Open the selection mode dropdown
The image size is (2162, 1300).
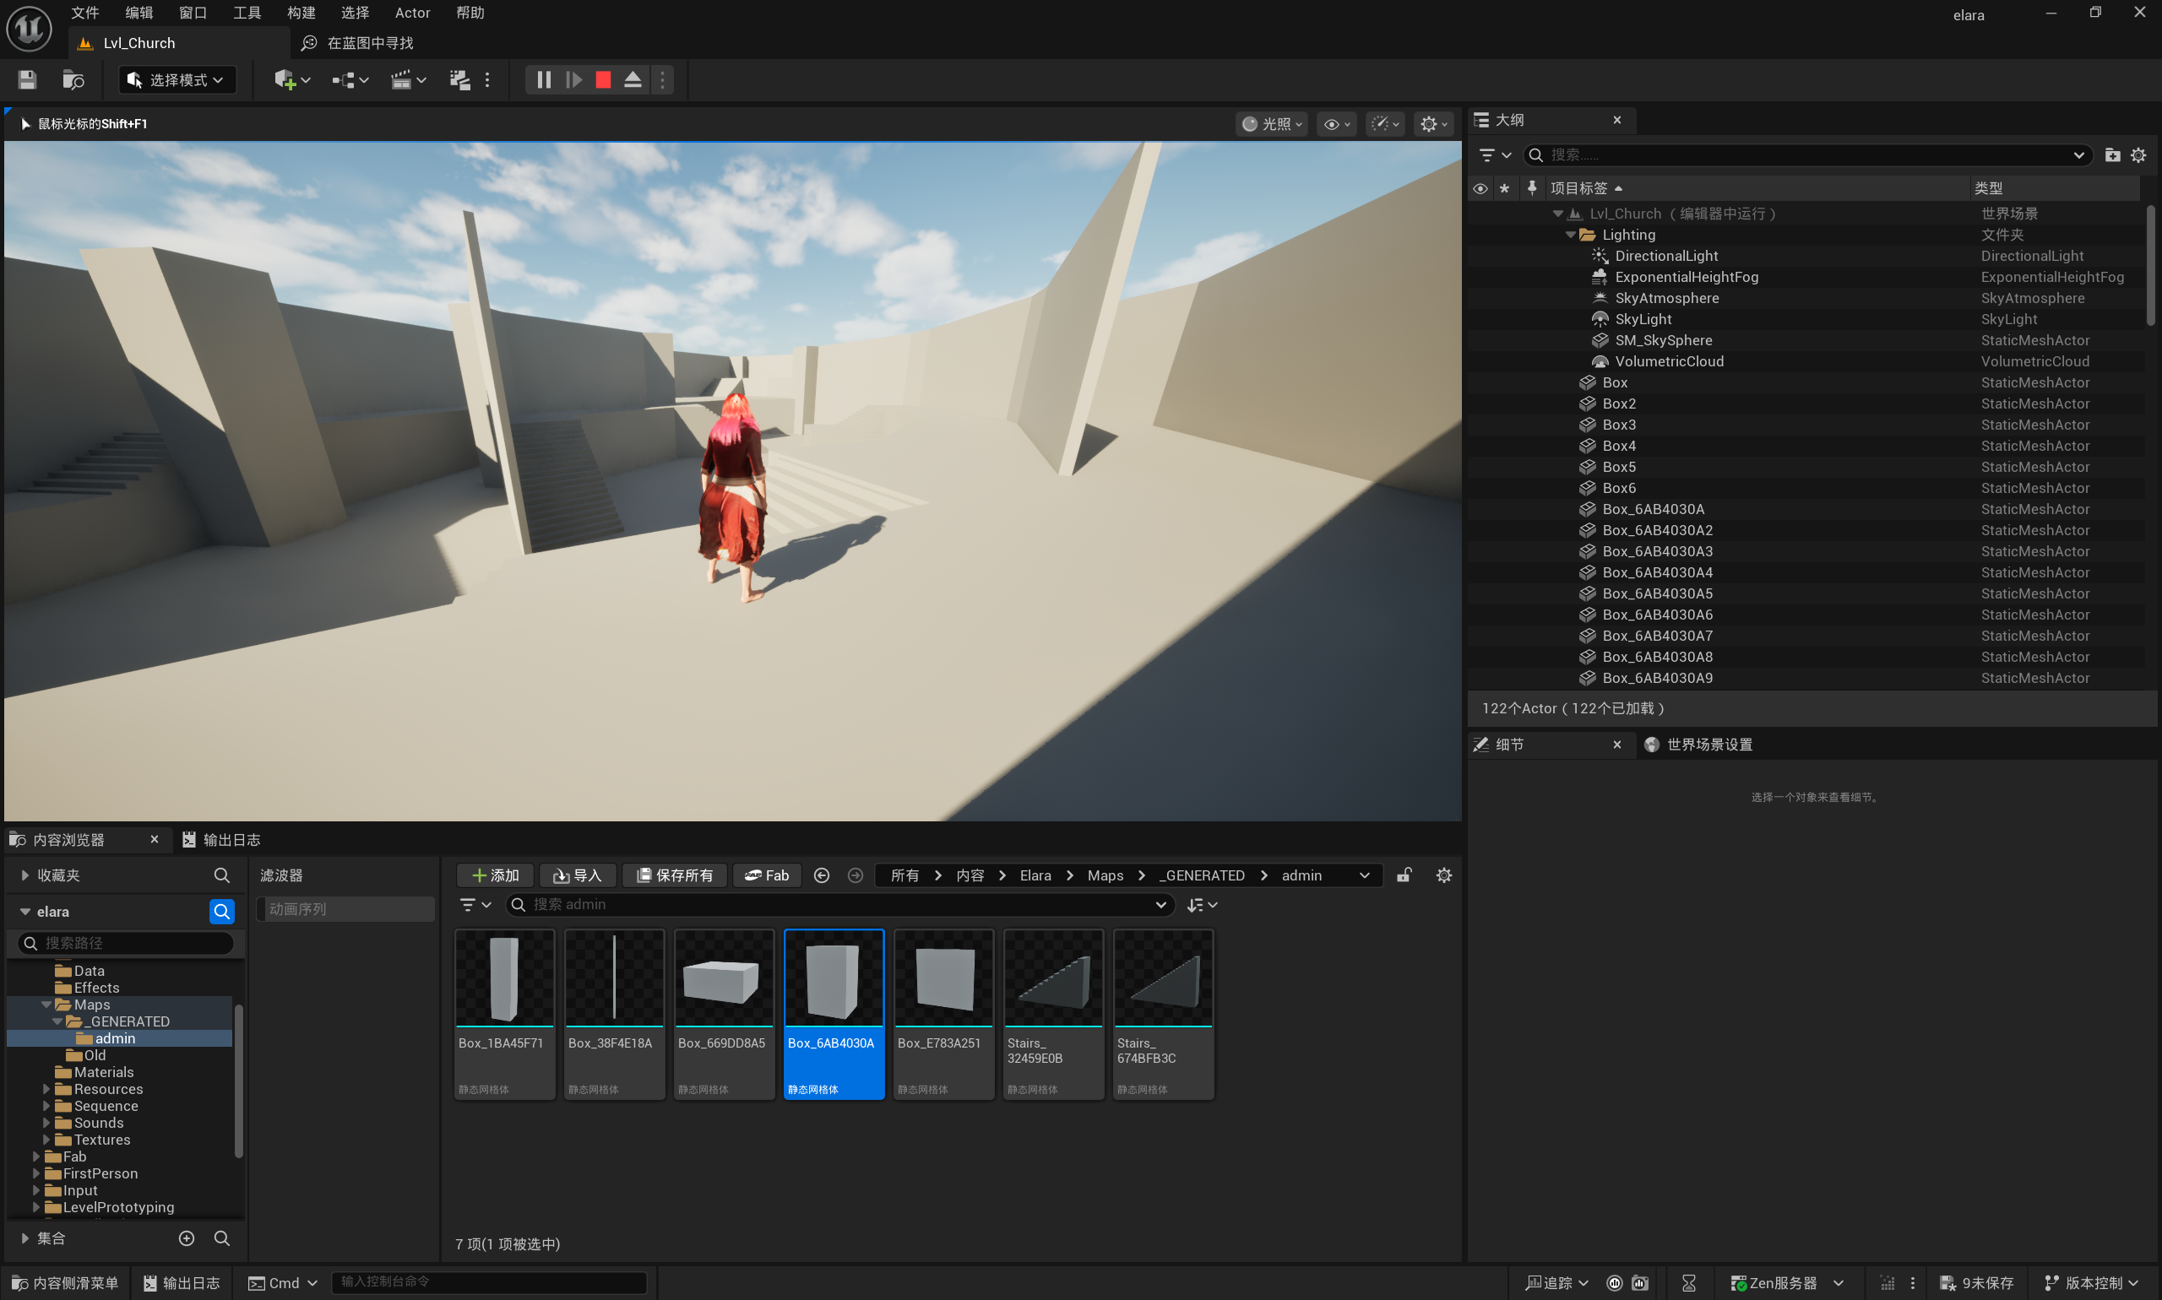(177, 79)
